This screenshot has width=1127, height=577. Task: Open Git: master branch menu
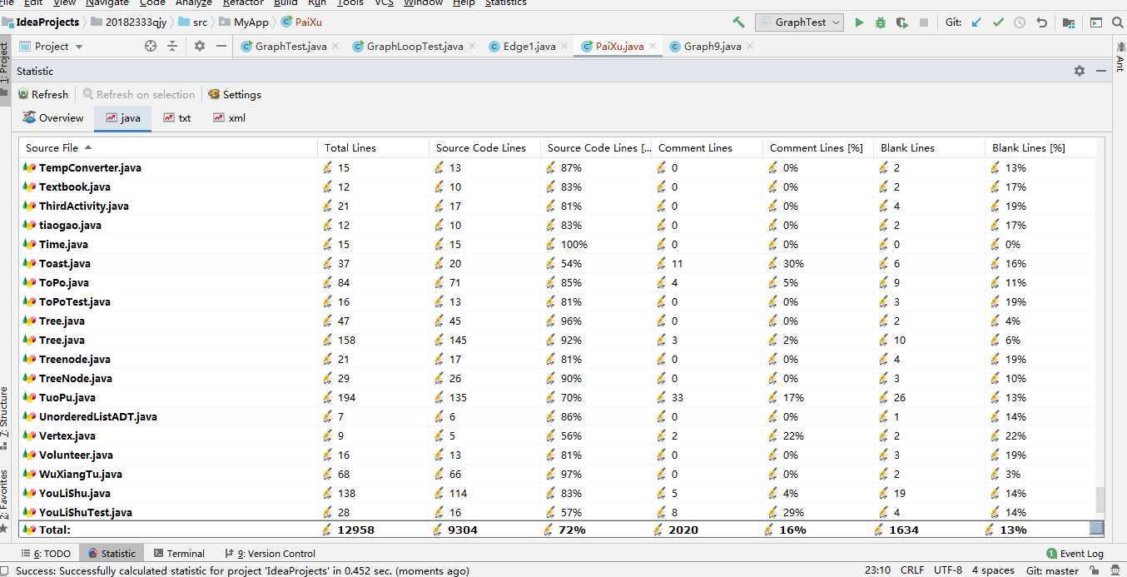click(1052, 570)
